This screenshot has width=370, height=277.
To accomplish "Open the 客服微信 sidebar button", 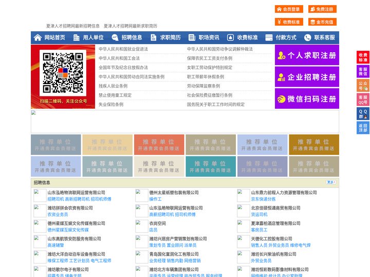I will point(363,71).
